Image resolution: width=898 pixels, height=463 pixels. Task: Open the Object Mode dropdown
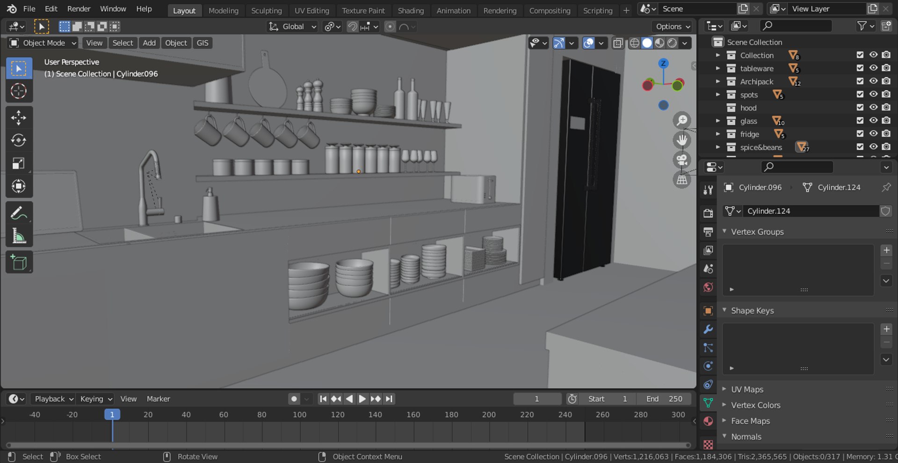point(43,43)
